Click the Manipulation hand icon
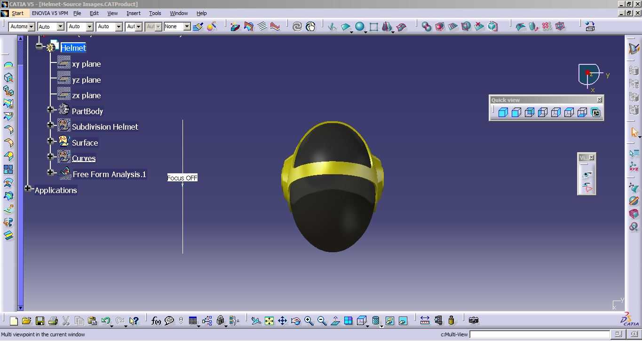Image resolution: width=642 pixels, height=341 pixels. (x=310, y=27)
